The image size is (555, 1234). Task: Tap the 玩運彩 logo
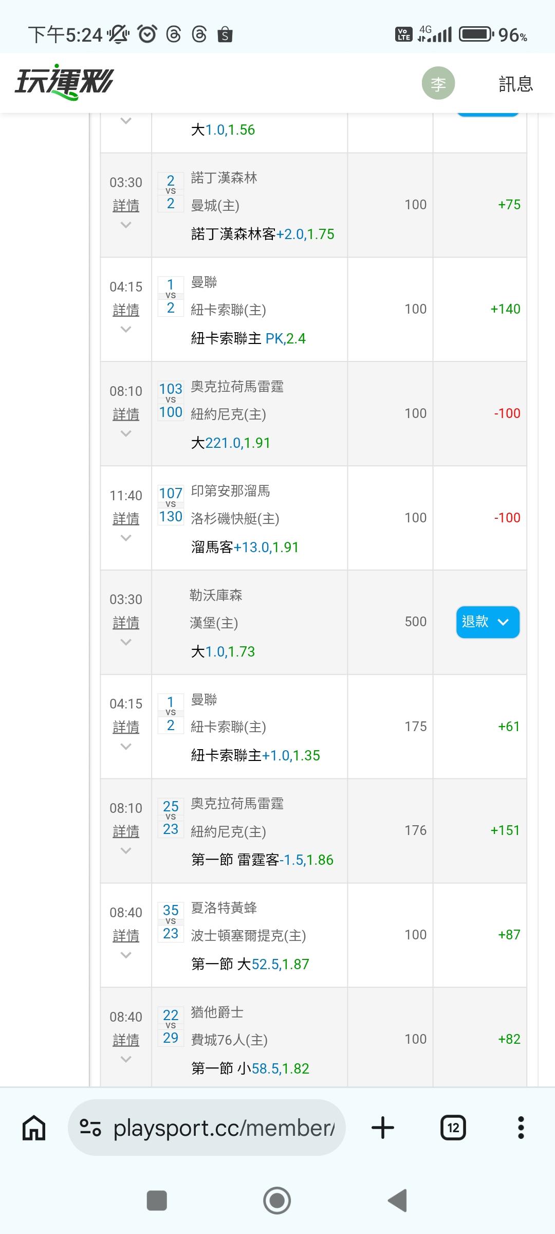pyautogui.click(x=64, y=82)
